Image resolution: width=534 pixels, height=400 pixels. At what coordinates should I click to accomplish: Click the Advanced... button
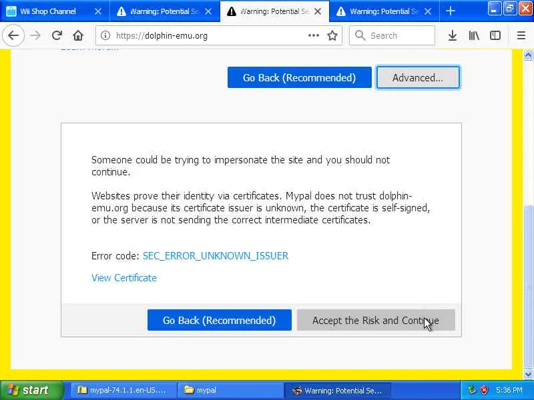coord(418,77)
